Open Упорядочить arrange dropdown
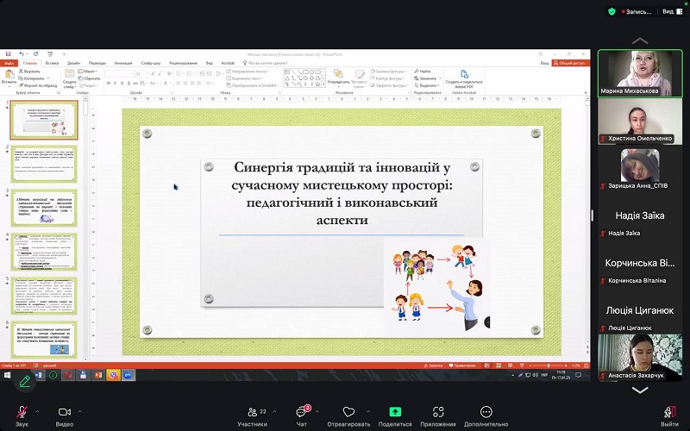Screen dimensions: 690x431 pos(338,77)
